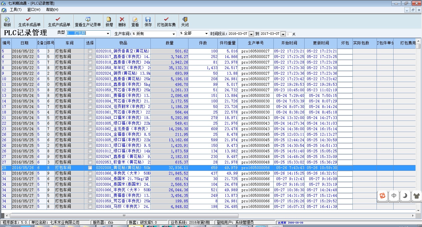Click the application logo icon in the menu bar
Screen dimensions: 422x227
coord(3,10)
